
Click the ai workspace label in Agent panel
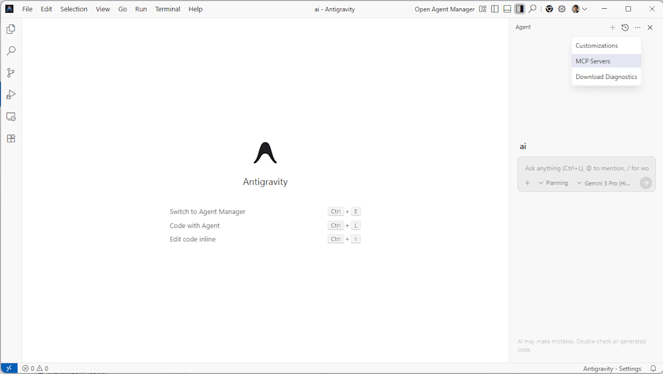pos(523,146)
